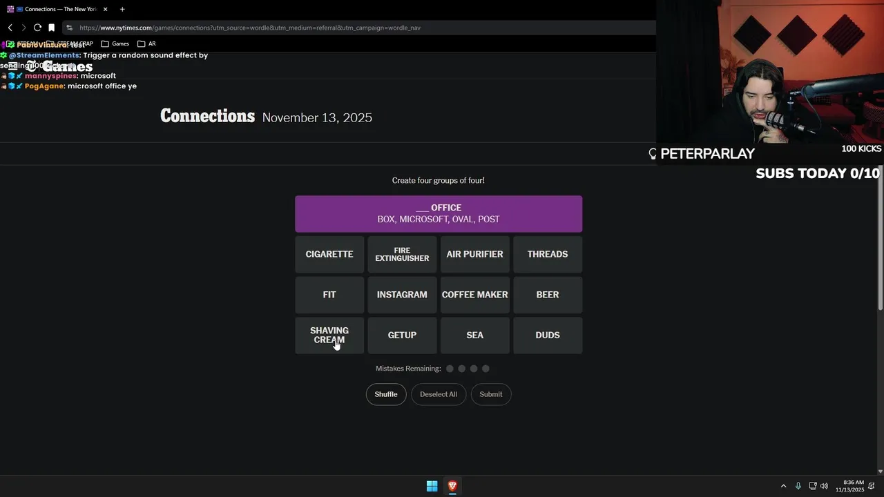The height and width of the screenshot is (497, 884).
Task: Switch to the Connections — The New York tab
Action: (59, 9)
